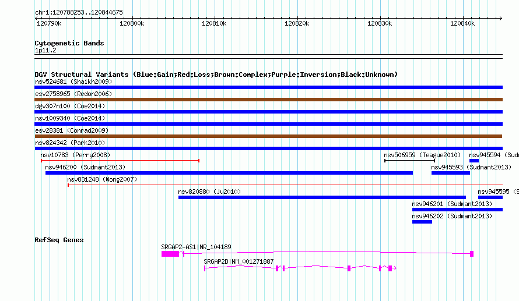
Task: Click the brown bar under esv28381
Action: pyautogui.click(x=268, y=136)
